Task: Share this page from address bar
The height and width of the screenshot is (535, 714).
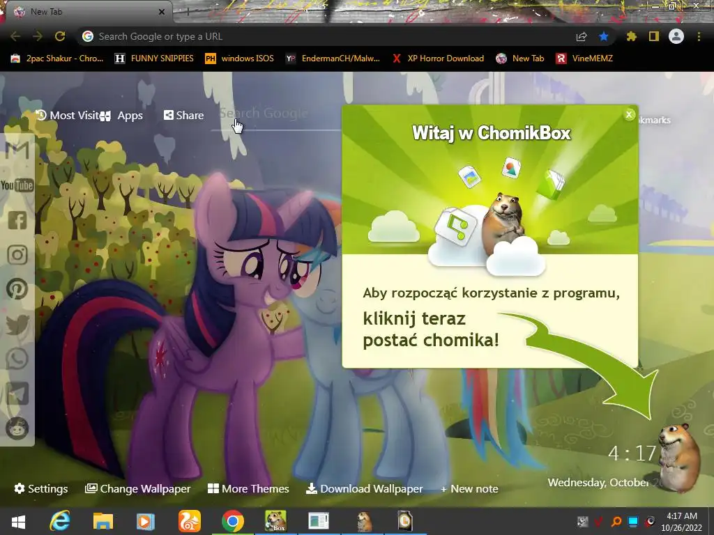Action: coord(582,36)
